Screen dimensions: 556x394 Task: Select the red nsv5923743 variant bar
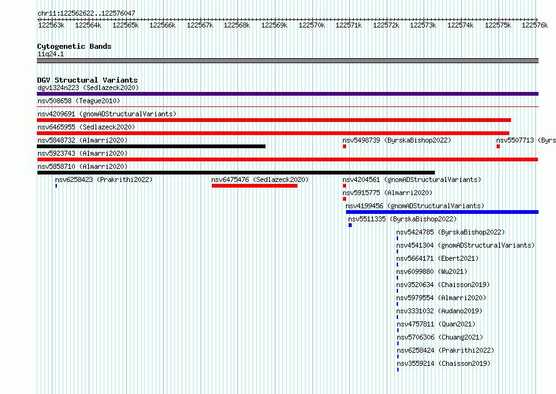click(x=287, y=159)
